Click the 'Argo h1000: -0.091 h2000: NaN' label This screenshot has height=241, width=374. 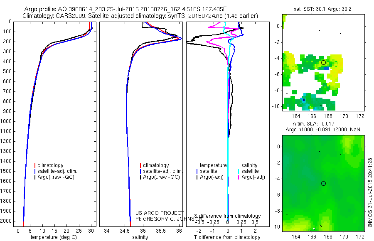323,130
